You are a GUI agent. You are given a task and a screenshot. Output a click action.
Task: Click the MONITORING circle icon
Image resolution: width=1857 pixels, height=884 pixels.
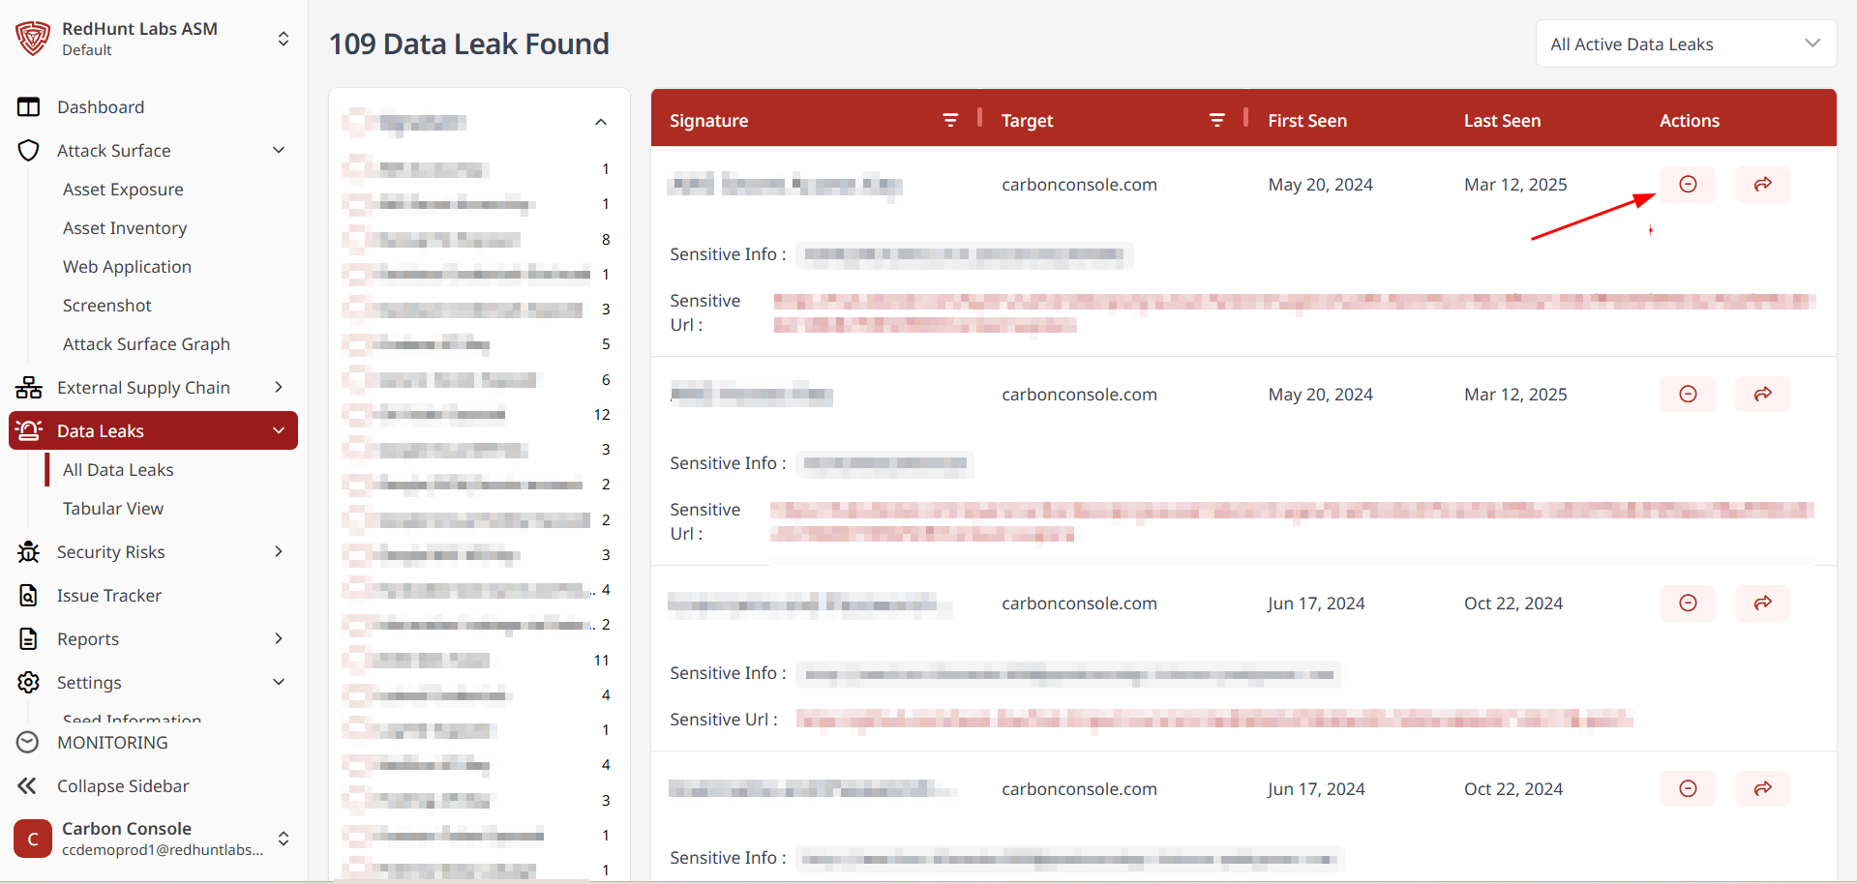click(28, 743)
